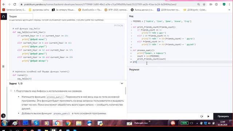Viewport: 233px width, 131px height.
Task: Click the gray round extension icon
Action: [216, 4]
